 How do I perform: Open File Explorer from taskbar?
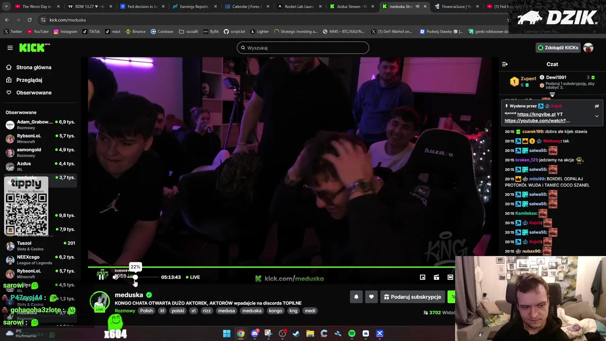310,333
